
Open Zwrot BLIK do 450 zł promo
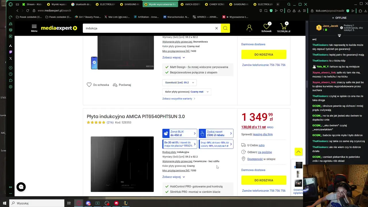[x=180, y=133]
